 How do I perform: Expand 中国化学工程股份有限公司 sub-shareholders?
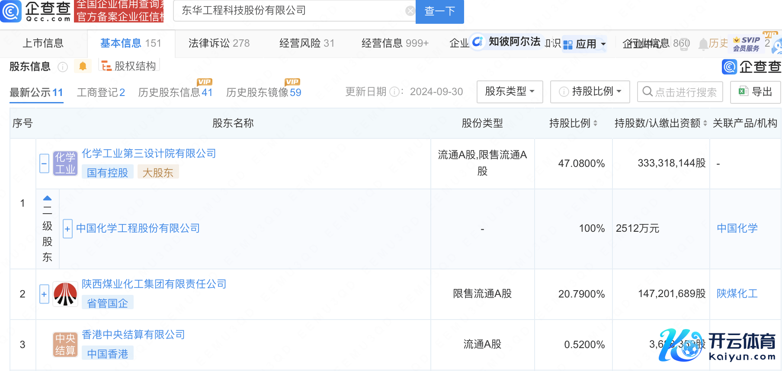(x=67, y=229)
